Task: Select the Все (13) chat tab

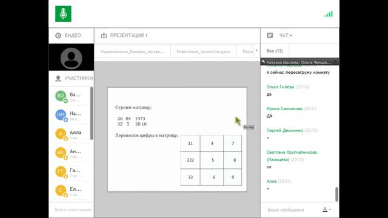Action: [275, 51]
